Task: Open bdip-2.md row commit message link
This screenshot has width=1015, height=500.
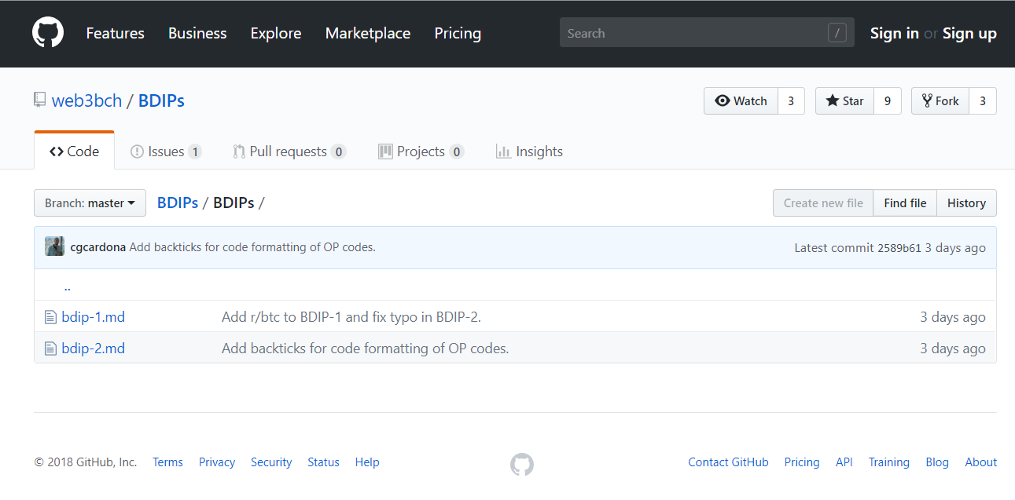Action: pos(366,349)
